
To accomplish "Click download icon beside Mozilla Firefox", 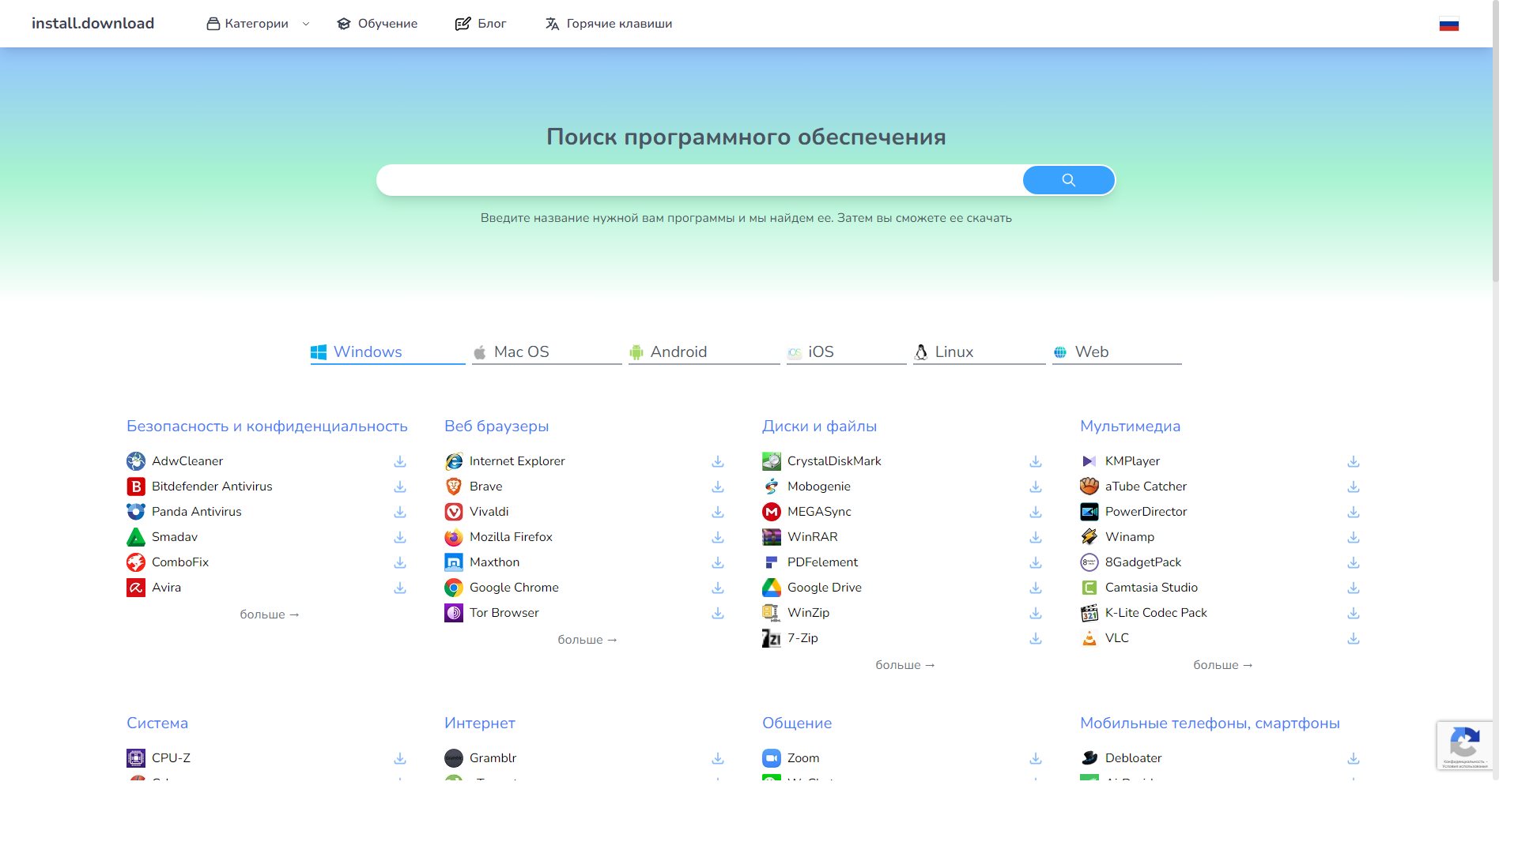I will (718, 537).
